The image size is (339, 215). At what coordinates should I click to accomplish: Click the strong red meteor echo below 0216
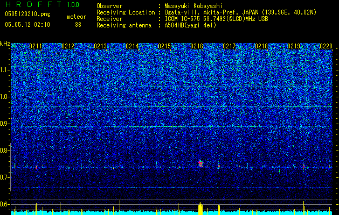point(200,163)
